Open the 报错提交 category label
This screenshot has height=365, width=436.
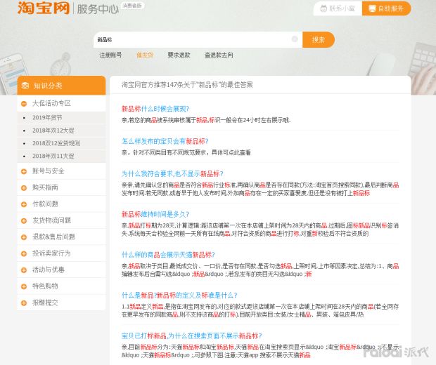pyautogui.click(x=45, y=303)
